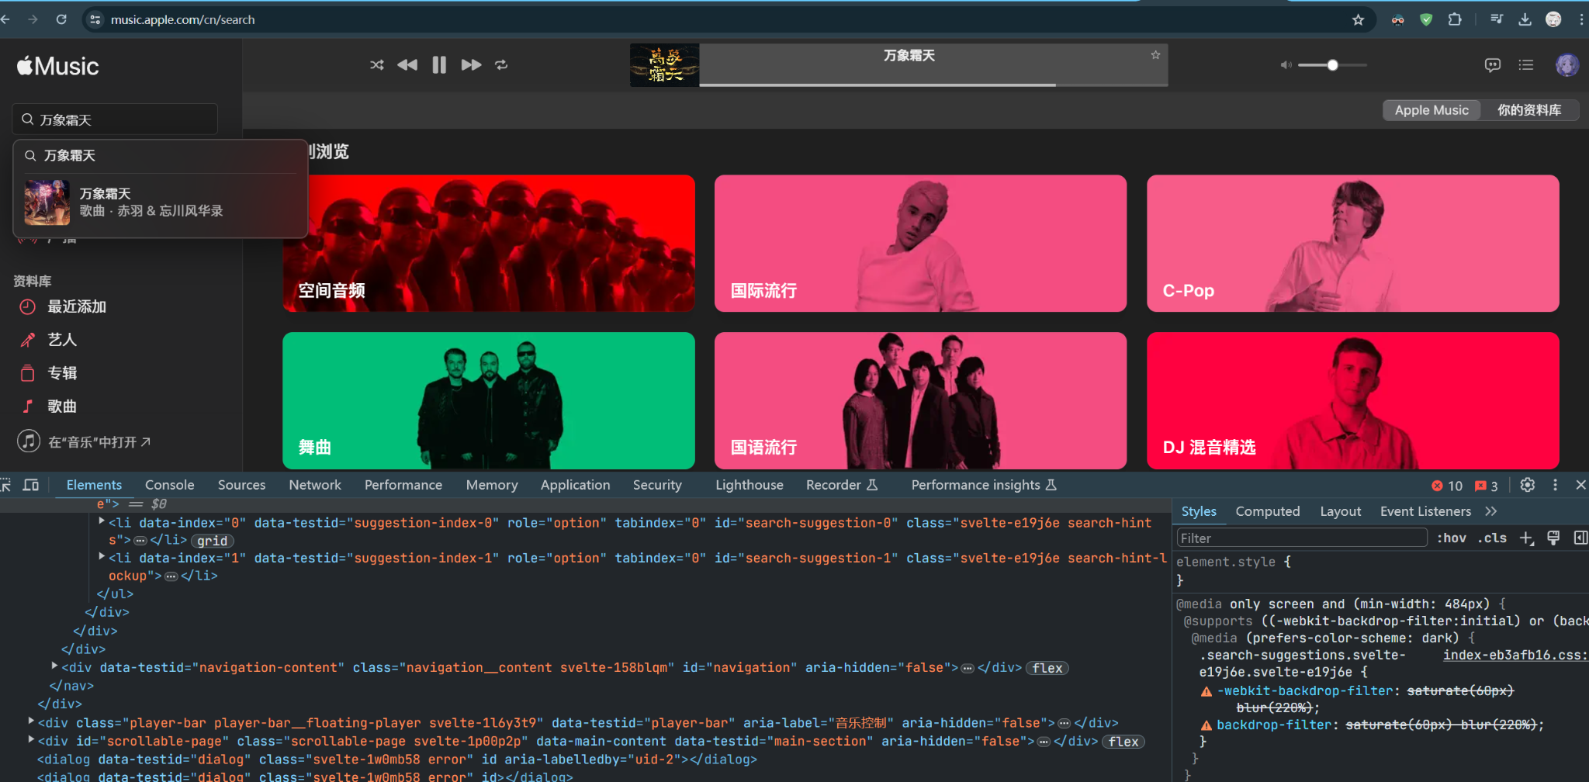The width and height of the screenshot is (1589, 782).
Task: Open the playback queue list
Action: coord(1525,65)
